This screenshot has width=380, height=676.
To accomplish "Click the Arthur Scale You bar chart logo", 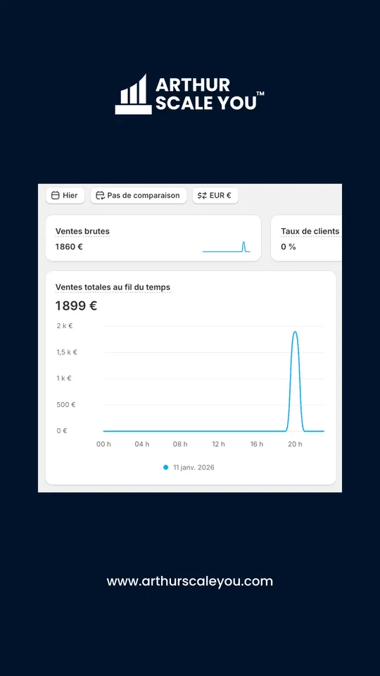I will point(133,94).
